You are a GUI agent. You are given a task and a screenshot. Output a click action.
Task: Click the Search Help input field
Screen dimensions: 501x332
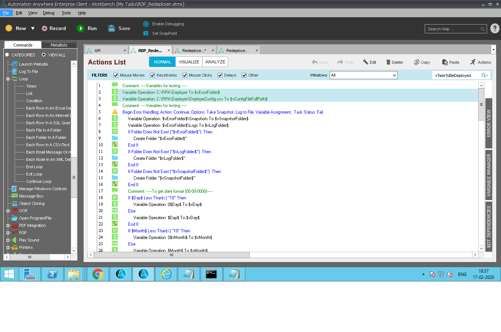(453, 29)
